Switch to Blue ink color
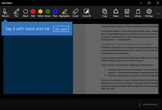 (x=55, y=12)
